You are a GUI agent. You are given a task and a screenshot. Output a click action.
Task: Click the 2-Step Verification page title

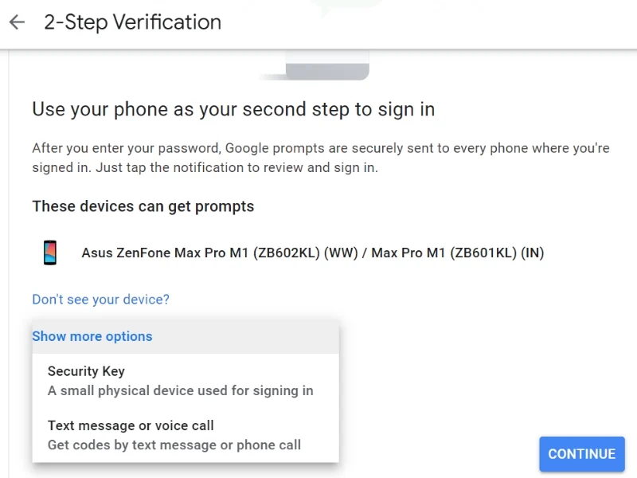(132, 22)
